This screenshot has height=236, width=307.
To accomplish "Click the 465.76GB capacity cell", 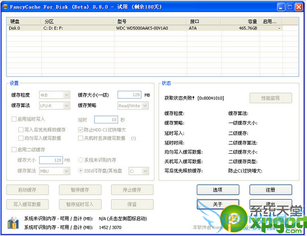I will (x=248, y=28).
